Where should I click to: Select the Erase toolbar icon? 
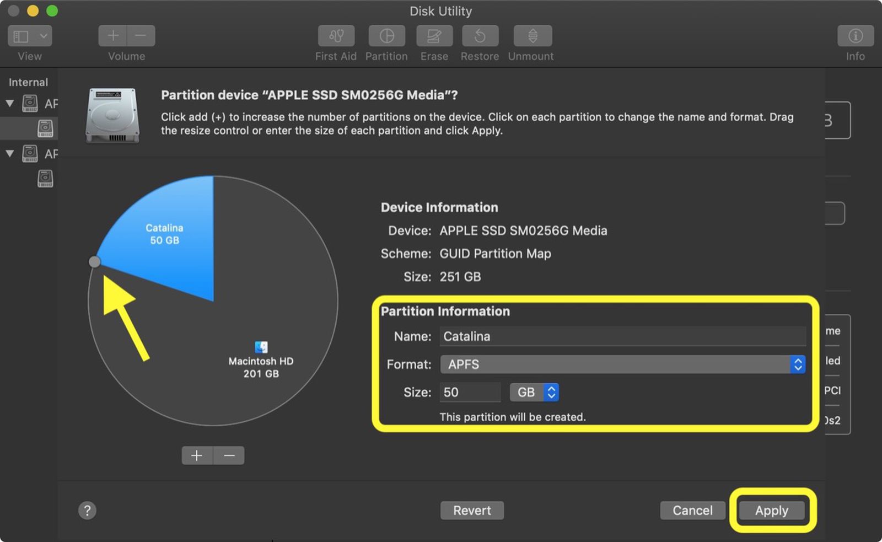point(434,36)
